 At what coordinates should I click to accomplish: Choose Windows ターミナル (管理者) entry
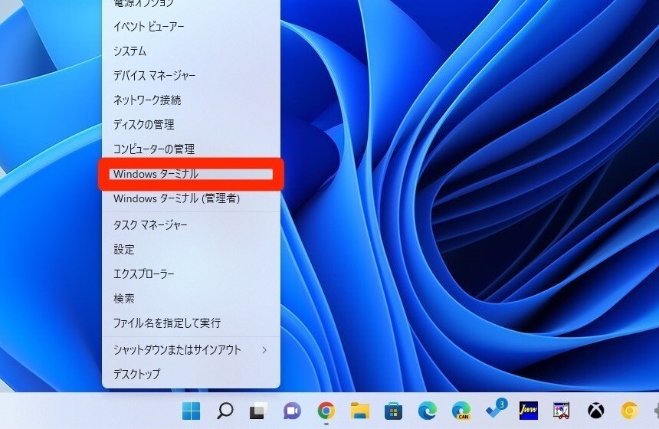coord(177,199)
